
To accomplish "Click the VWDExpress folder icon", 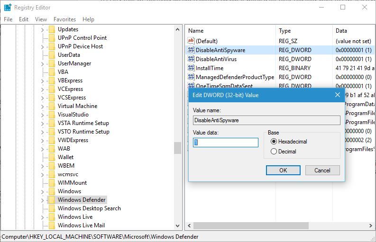I will [x=52, y=140].
